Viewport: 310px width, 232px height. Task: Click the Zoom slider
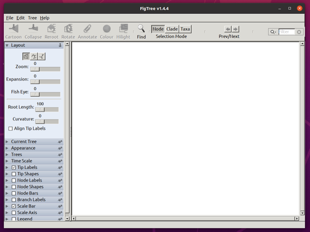[x=45, y=69]
